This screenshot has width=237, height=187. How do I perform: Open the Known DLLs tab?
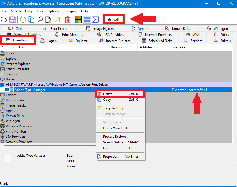point(177,28)
